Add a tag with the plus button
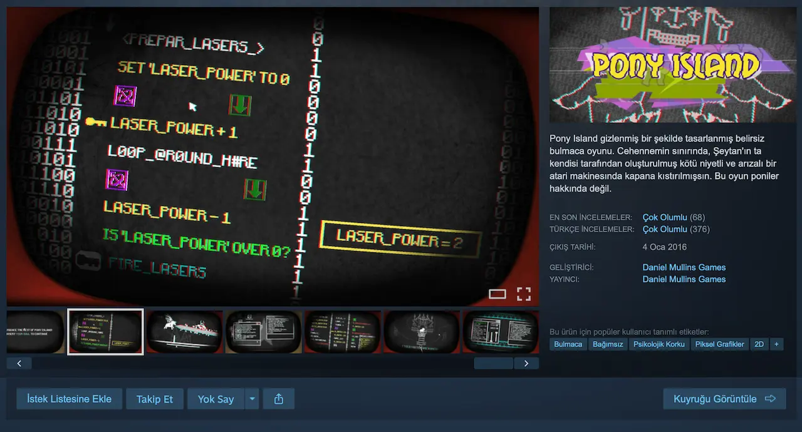Screen dimensions: 802x432 (776, 344)
